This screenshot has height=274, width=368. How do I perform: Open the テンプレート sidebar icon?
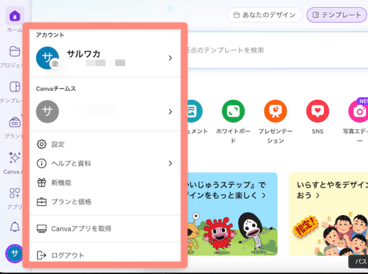pos(15,87)
